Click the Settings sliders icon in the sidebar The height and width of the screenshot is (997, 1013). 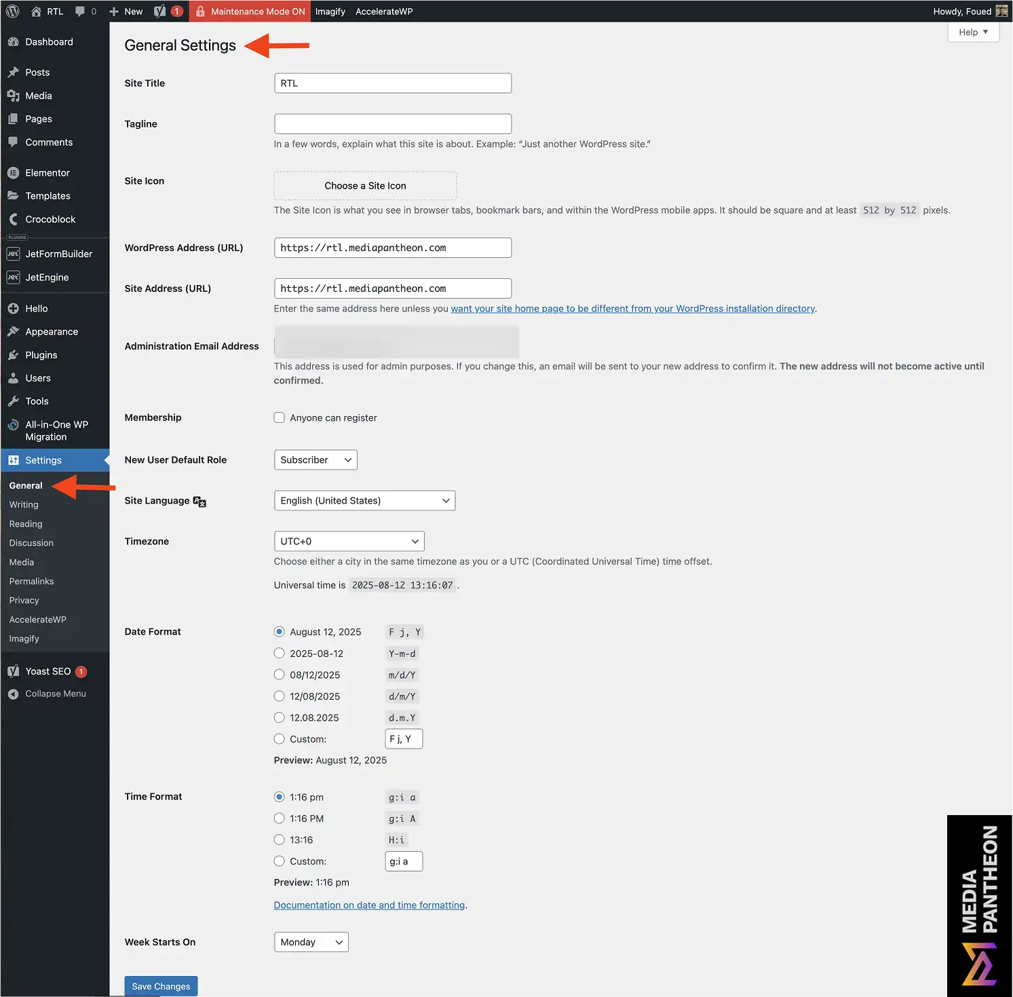(x=13, y=460)
